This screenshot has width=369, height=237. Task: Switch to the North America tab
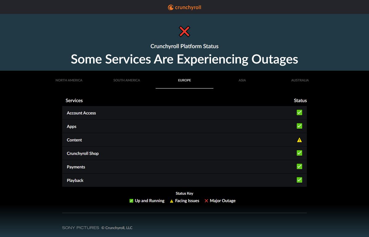(x=69, y=80)
